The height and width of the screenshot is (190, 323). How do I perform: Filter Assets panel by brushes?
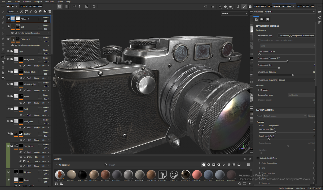point(224,165)
